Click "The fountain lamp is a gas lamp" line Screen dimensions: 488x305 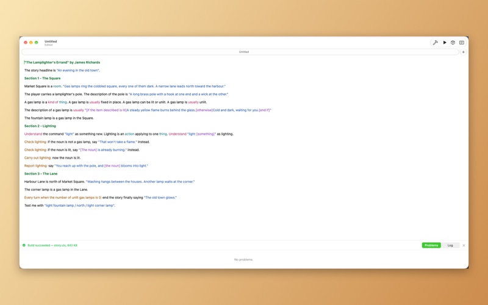tap(59, 118)
